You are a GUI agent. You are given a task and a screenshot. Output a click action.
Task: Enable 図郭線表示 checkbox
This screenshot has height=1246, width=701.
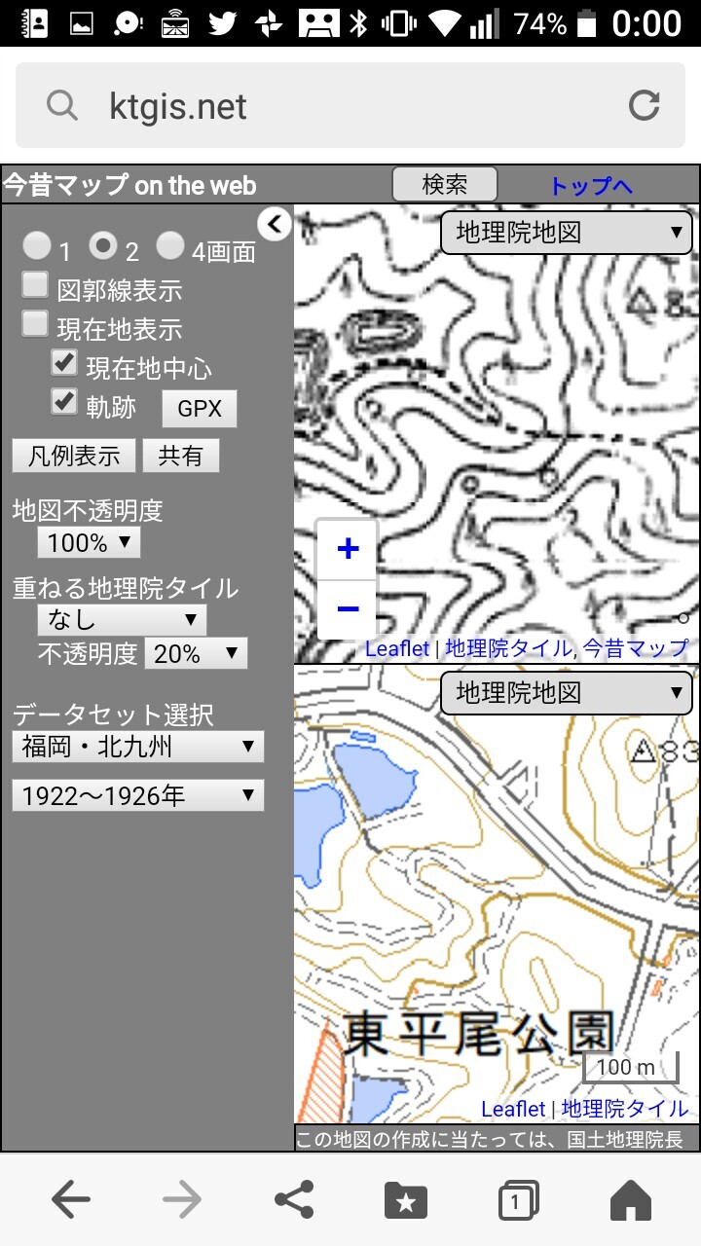(35, 285)
